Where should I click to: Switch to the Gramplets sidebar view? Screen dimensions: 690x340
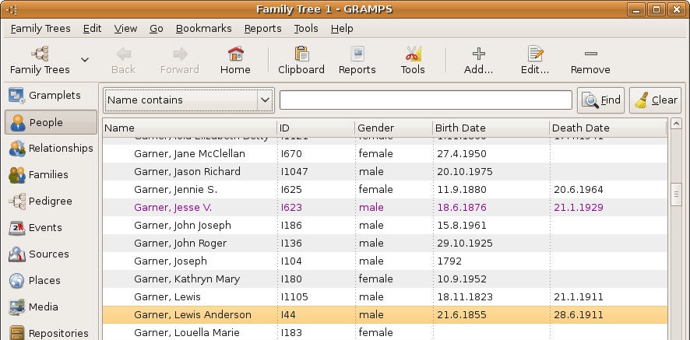coord(51,96)
